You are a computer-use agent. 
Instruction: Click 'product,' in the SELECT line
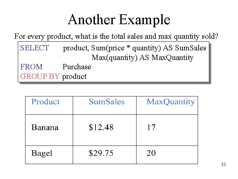(76, 48)
